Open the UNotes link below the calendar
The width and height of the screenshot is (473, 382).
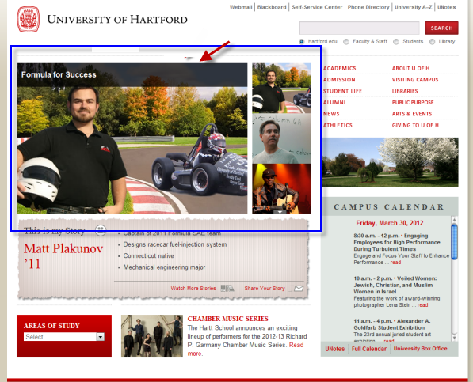(335, 349)
